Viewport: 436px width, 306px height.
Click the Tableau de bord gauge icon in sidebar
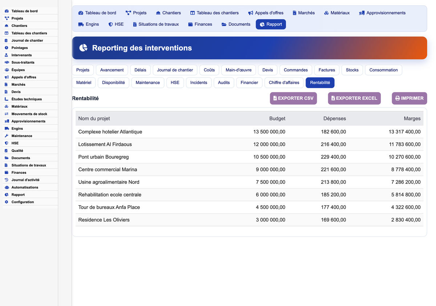coord(7,11)
